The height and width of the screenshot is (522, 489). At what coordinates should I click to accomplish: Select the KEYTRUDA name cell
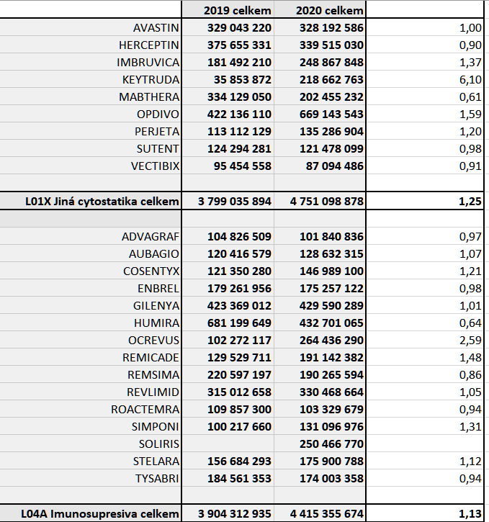pos(91,79)
